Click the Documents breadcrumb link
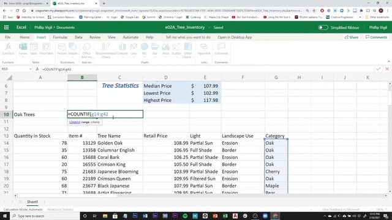The height and width of the screenshot is (220, 392). [66, 28]
